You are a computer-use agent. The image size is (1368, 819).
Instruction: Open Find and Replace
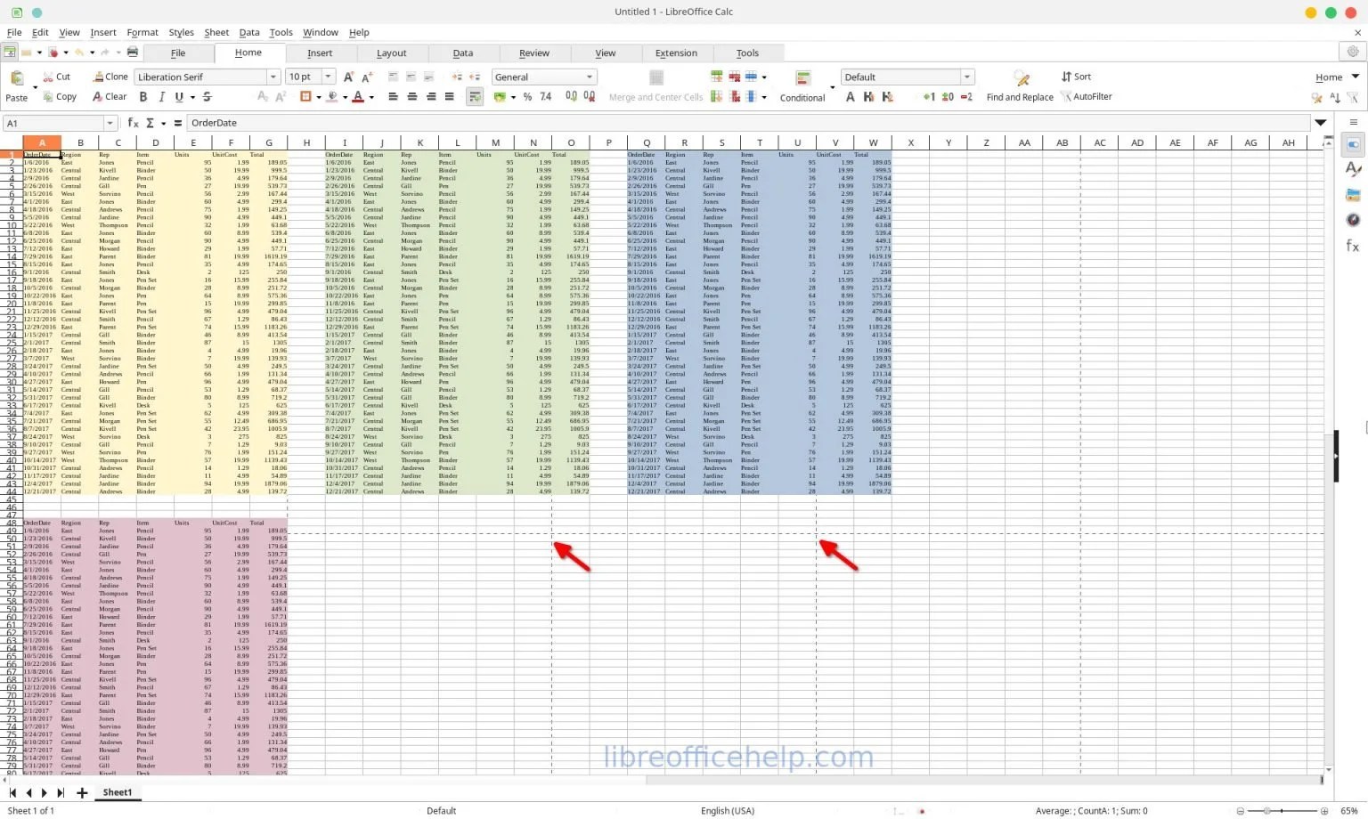tap(1019, 86)
